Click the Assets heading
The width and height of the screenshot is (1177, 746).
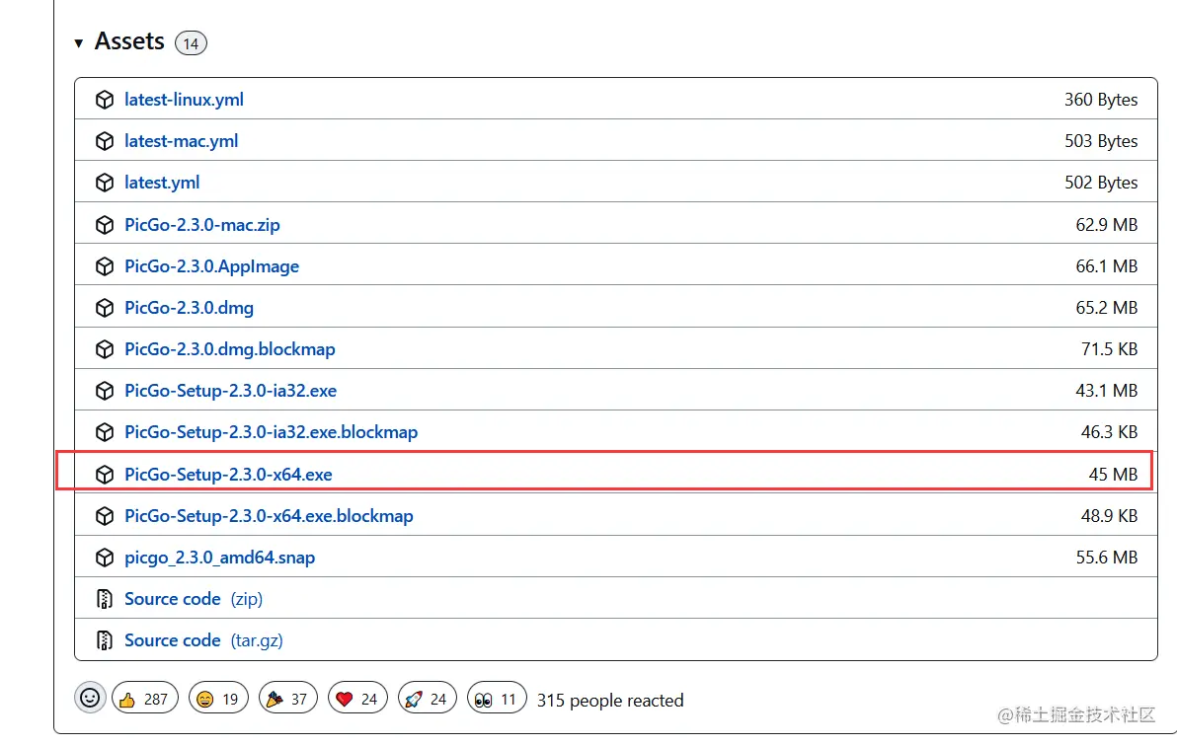[x=129, y=41]
